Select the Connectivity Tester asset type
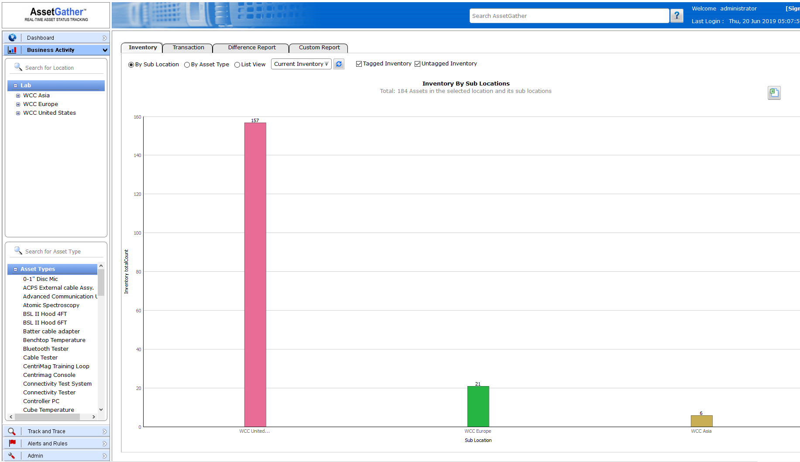The width and height of the screenshot is (800, 462). (x=49, y=392)
